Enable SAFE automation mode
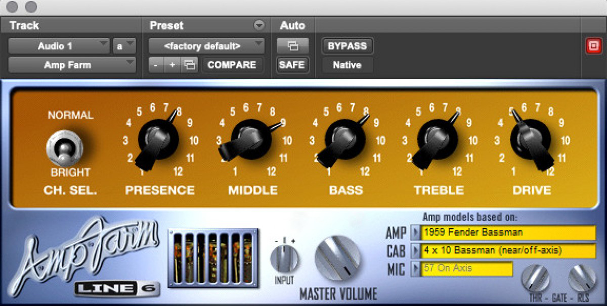The height and width of the screenshot is (306, 607). click(292, 65)
